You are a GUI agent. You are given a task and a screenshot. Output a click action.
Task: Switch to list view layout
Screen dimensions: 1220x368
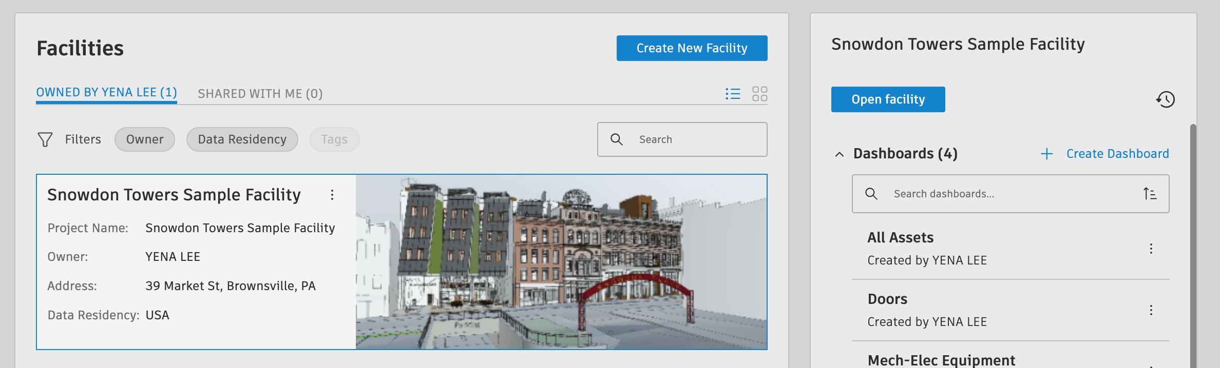733,94
